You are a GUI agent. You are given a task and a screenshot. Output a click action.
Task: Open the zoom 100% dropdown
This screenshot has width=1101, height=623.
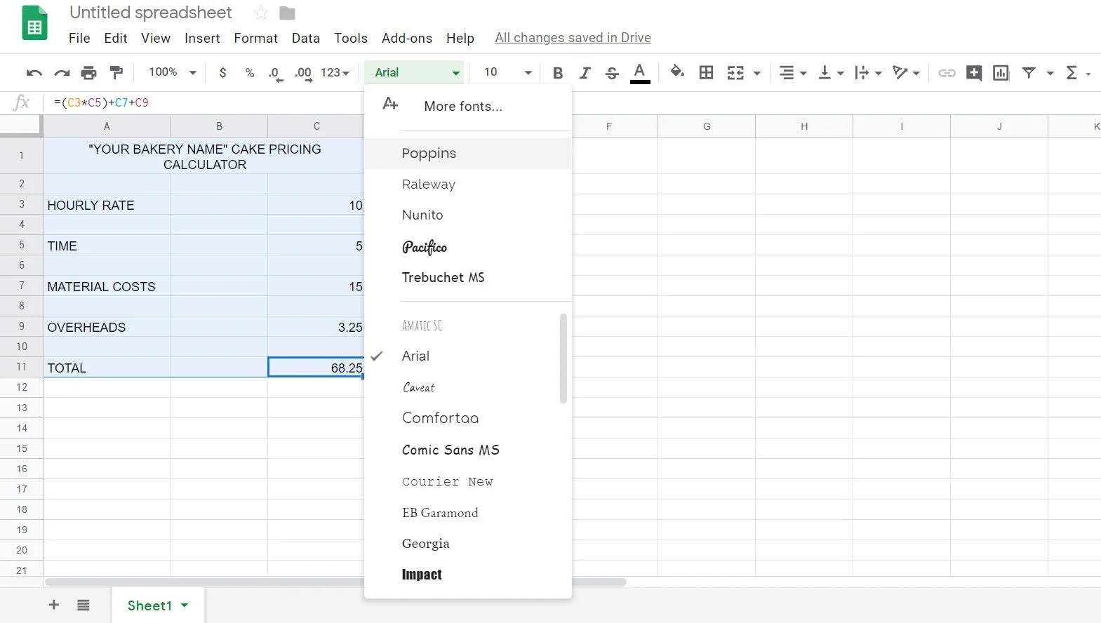point(172,72)
